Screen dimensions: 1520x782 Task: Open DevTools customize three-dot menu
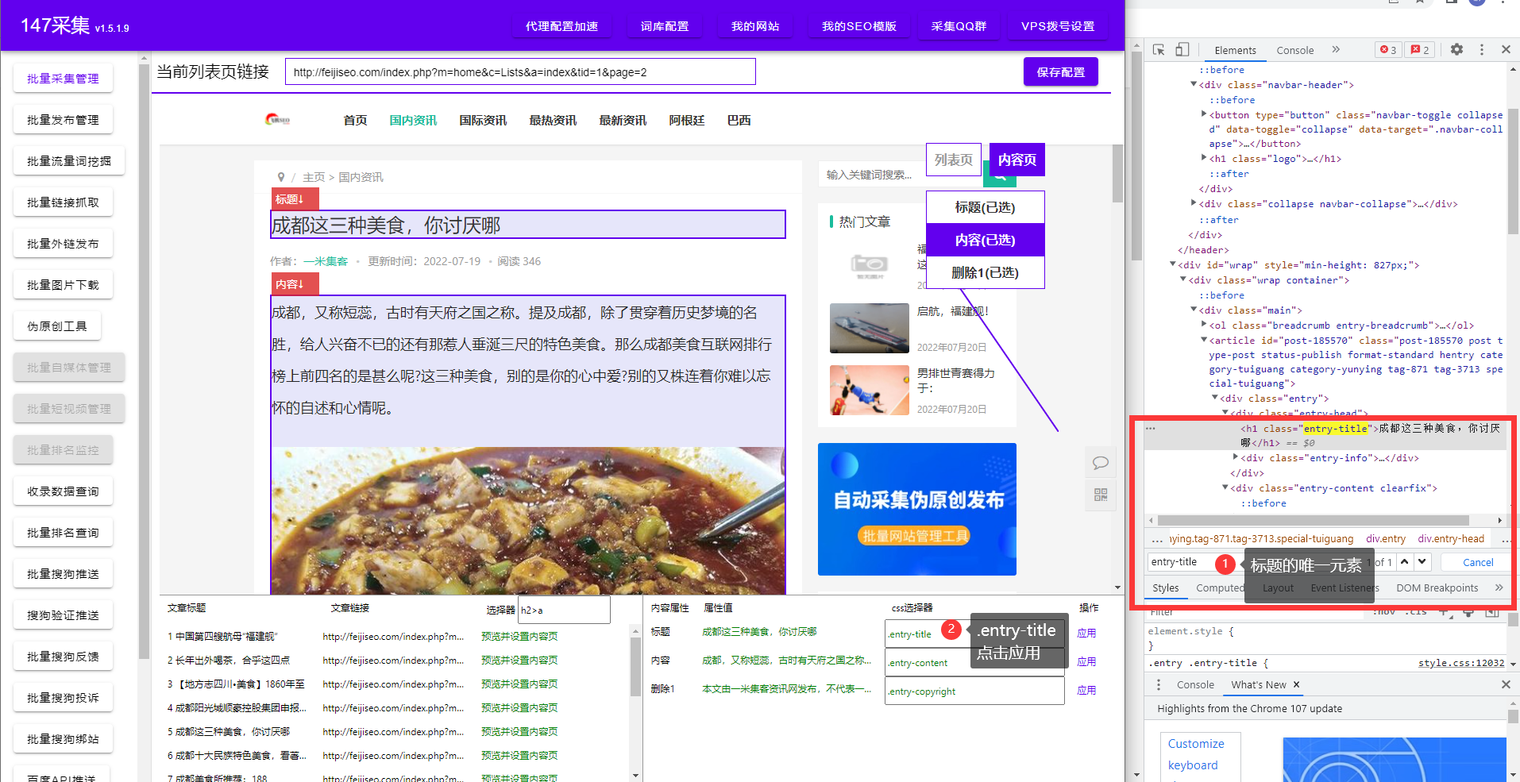[x=1481, y=49]
